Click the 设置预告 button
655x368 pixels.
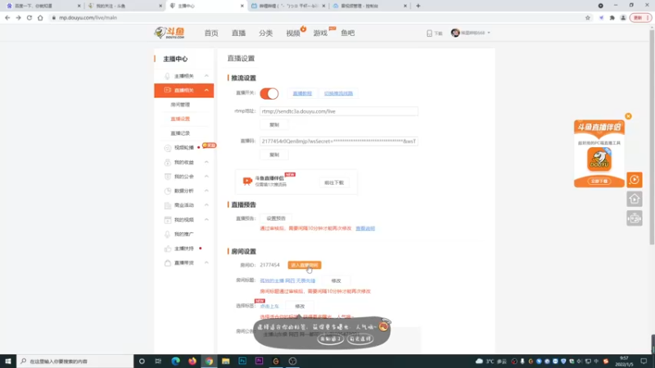(x=276, y=218)
